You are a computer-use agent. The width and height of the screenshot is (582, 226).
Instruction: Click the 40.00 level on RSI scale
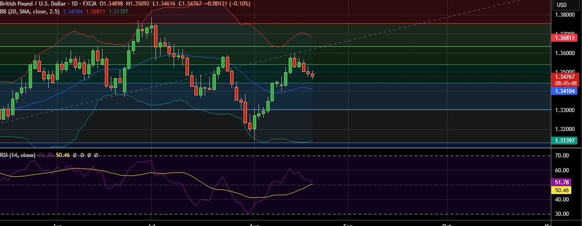tap(562, 200)
